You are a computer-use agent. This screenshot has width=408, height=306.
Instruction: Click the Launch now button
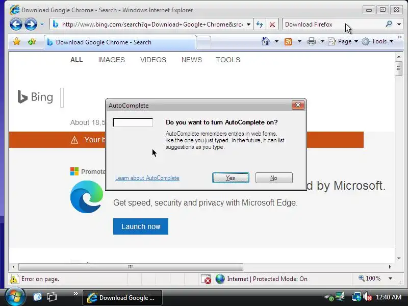click(141, 226)
